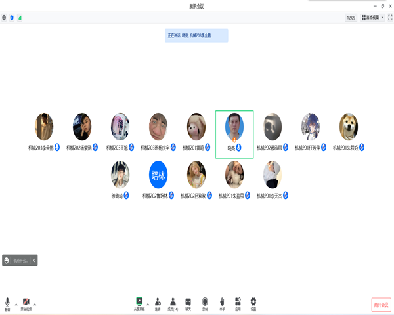The width and height of the screenshot is (394, 315).
Task: Expand the video options chevron
Action: click(35, 304)
